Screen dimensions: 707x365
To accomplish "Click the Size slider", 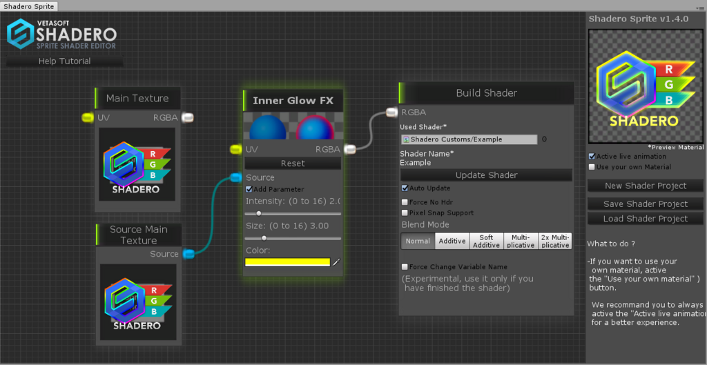I will (293, 238).
